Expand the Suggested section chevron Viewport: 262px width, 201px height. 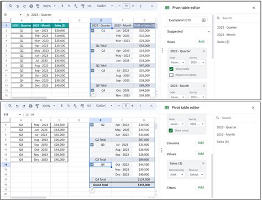point(208,31)
